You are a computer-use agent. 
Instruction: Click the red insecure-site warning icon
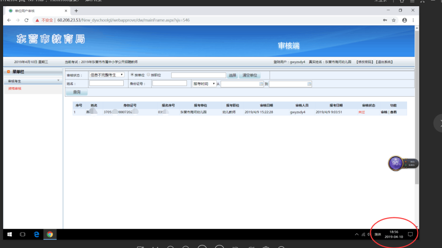pos(37,20)
